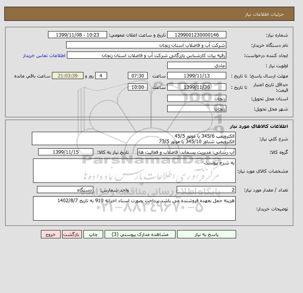Click the 'ساعت باقی مانده' label
Image resolution: width=303 pixels, height=293 pixels.
point(32,76)
